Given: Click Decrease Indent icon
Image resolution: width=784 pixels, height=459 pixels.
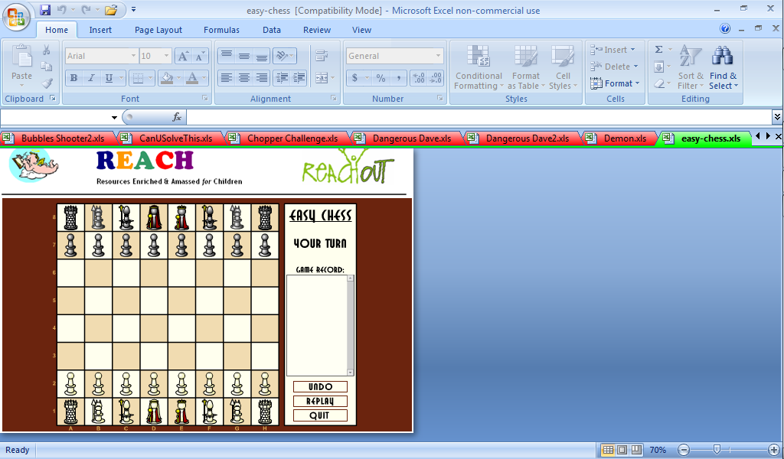Looking at the screenshot, I should tap(282, 78).
